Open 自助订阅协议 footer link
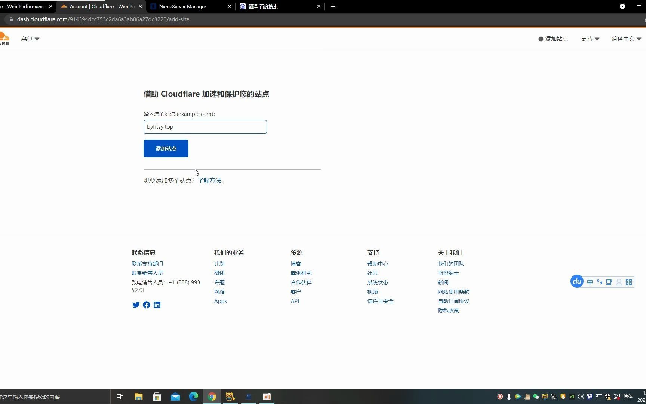This screenshot has width=646, height=404. point(453,301)
